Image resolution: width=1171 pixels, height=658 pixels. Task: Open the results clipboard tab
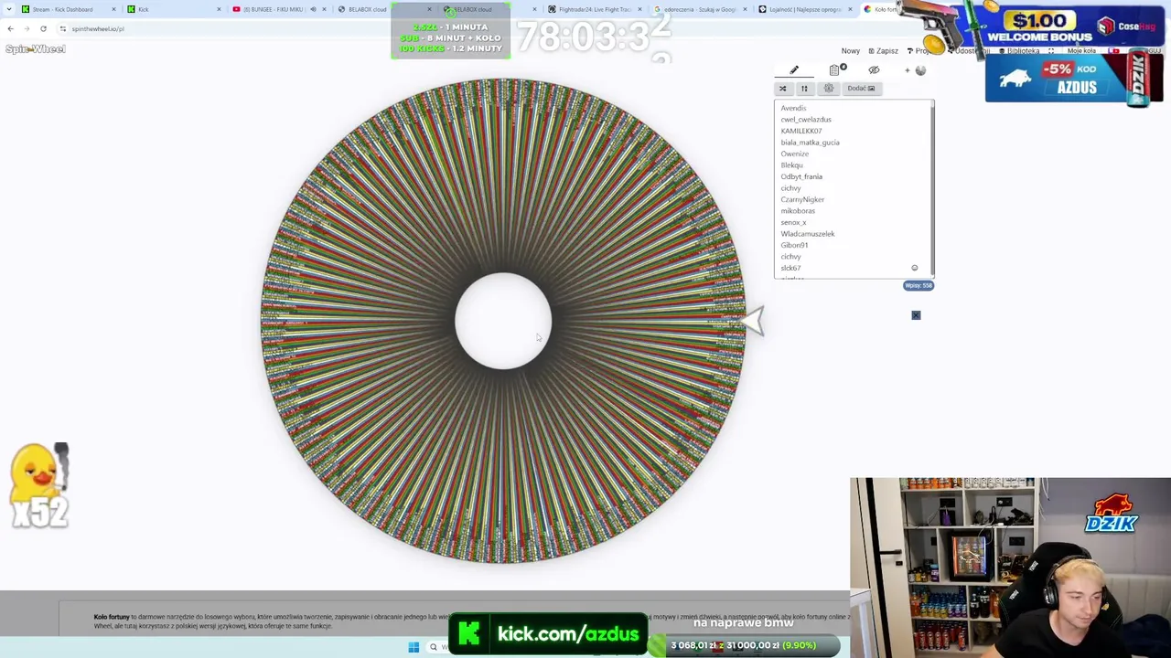click(834, 70)
